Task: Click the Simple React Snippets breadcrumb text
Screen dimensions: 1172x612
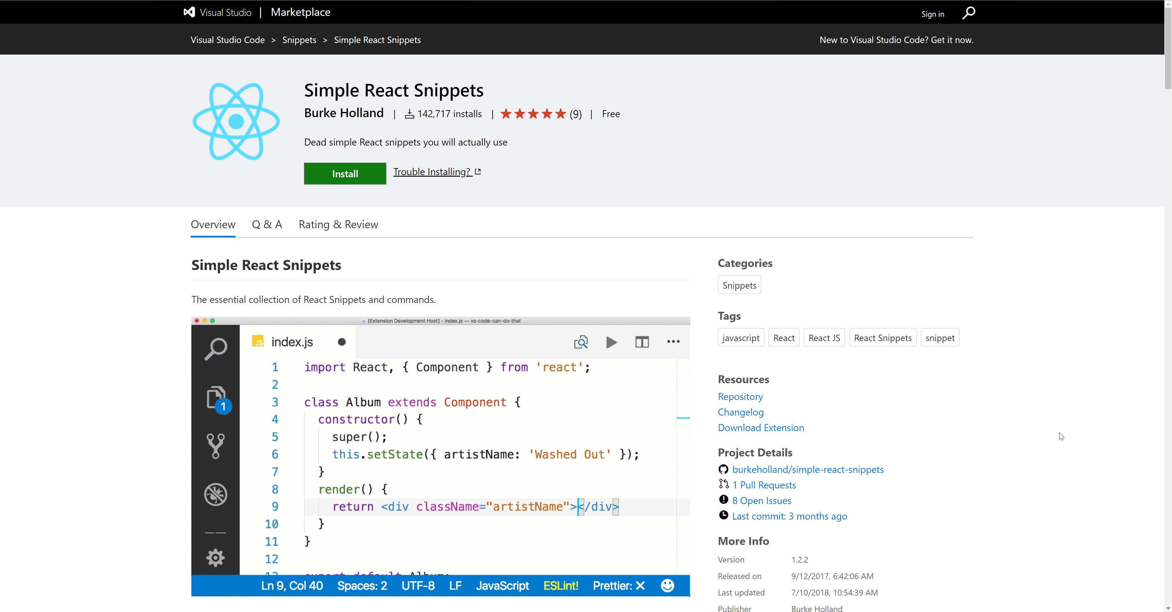Action: 377,40
